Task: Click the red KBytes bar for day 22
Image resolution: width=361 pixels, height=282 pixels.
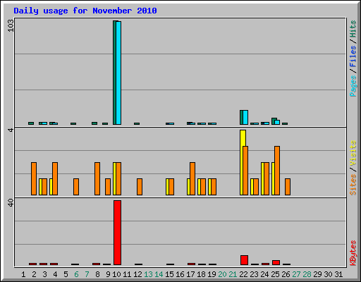Action: [244, 260]
